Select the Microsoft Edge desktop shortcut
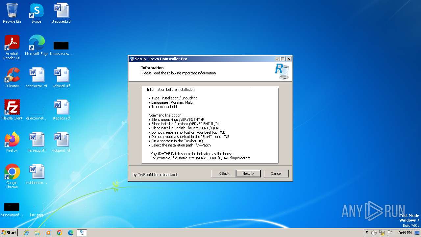 37,45
